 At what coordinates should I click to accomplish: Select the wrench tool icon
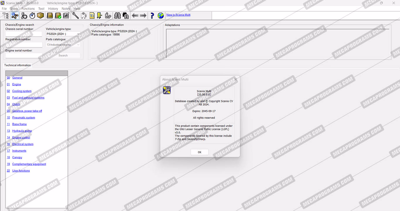click(76, 15)
